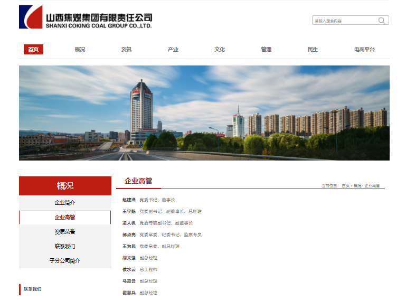Select 产业 in the top navigation

click(173, 50)
